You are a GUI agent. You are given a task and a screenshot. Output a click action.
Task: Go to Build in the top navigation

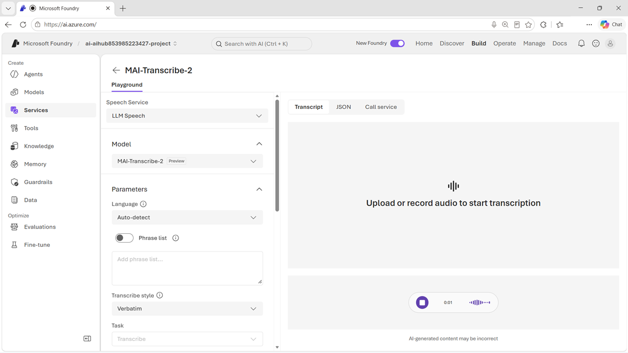pos(479,43)
